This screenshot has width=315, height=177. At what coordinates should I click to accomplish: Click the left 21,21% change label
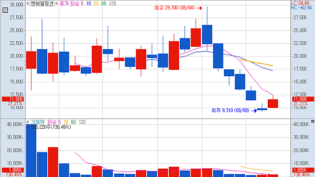pyautogui.click(x=15, y=104)
